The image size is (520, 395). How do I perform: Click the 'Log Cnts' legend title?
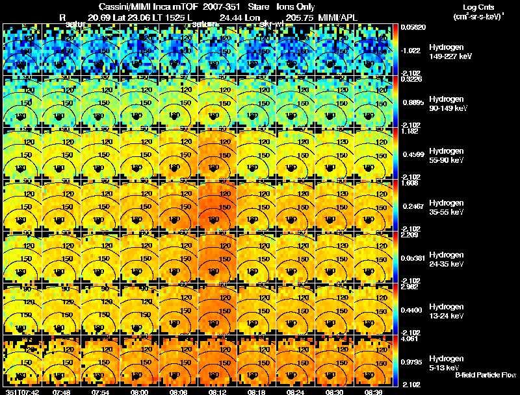point(478,7)
